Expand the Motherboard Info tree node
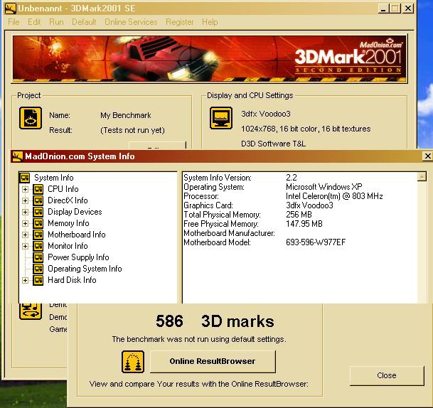The image size is (433, 408). (x=25, y=235)
